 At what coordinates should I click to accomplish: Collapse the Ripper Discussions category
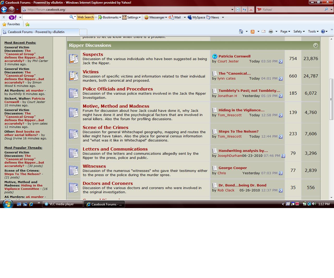tap(315, 46)
